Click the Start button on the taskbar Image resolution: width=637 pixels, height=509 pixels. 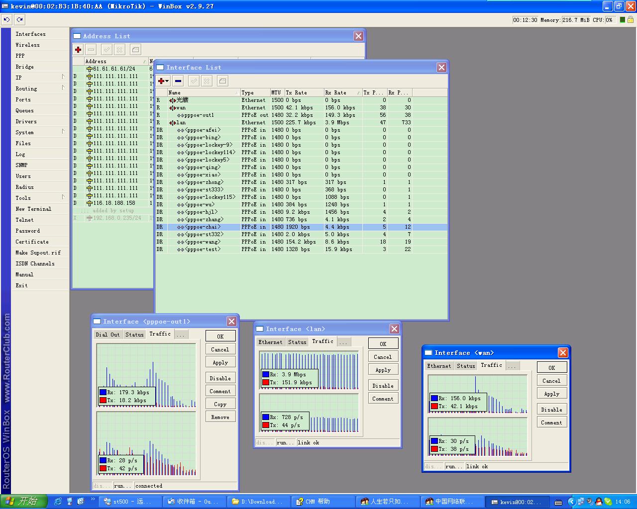tap(23, 501)
